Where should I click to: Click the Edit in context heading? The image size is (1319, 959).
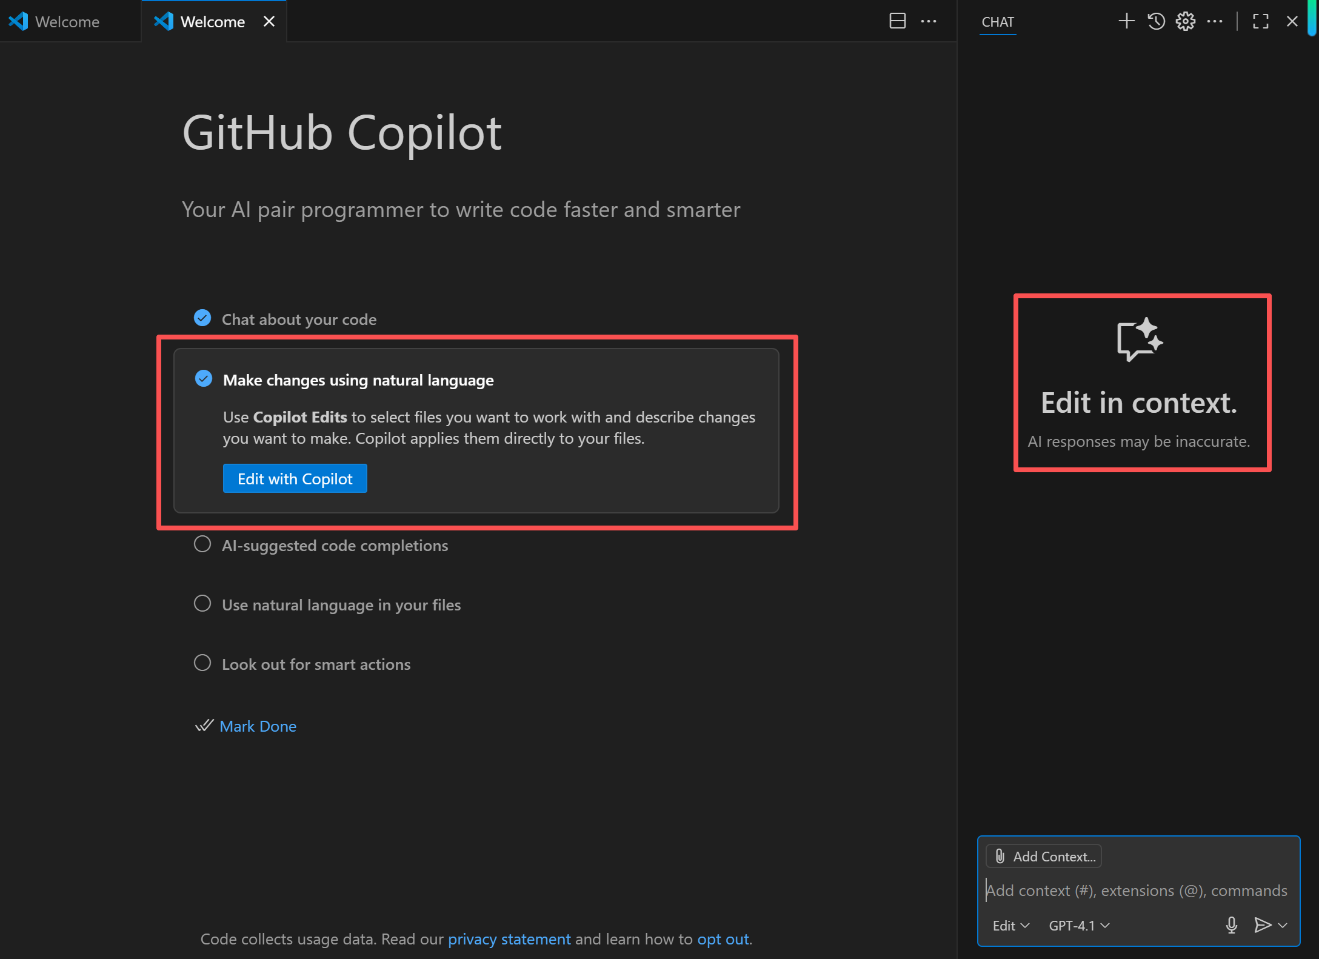point(1139,403)
